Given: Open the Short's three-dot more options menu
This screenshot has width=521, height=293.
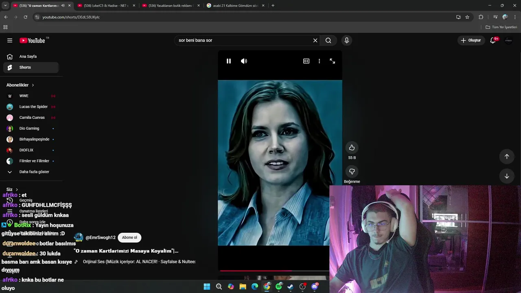Looking at the screenshot, I should click(319, 61).
